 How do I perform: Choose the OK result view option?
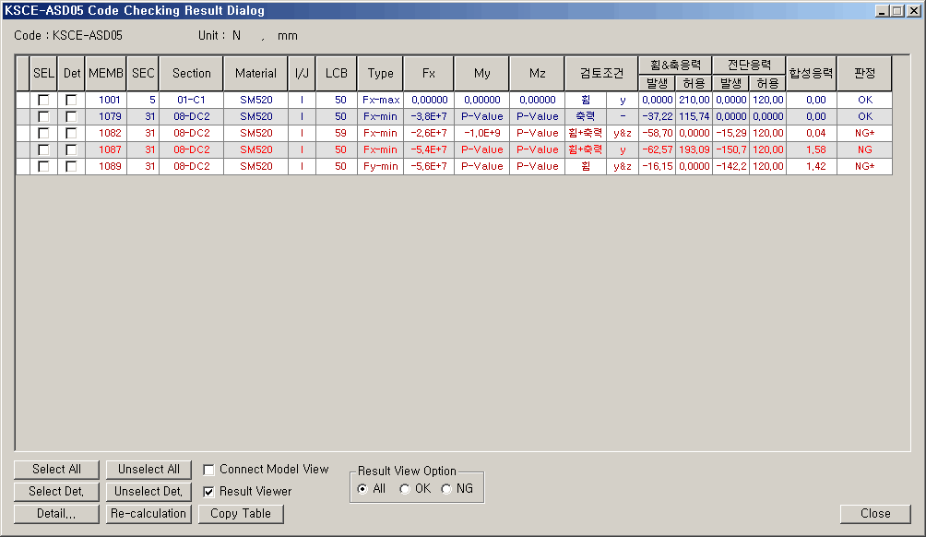[405, 489]
